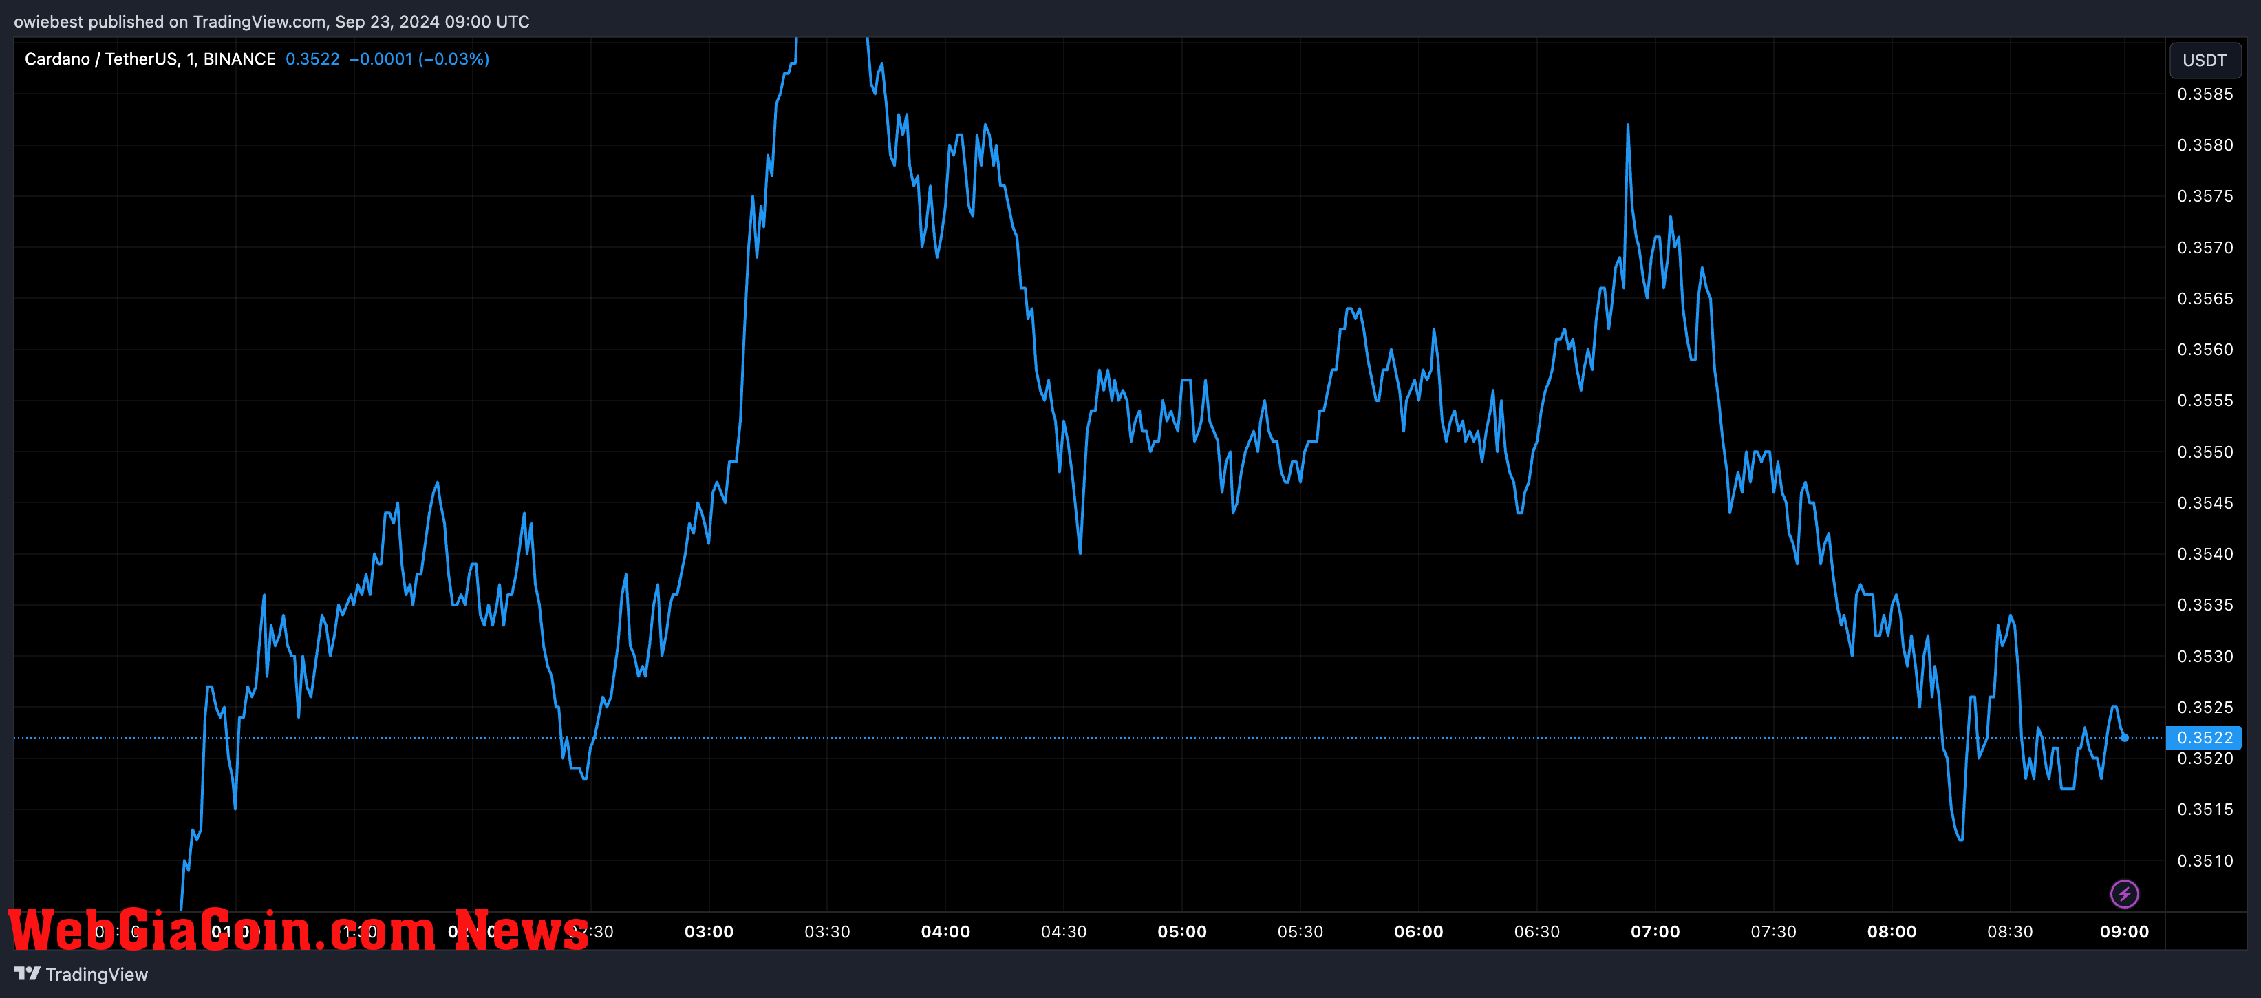Click the 0.3535 price axis label

tap(2205, 605)
